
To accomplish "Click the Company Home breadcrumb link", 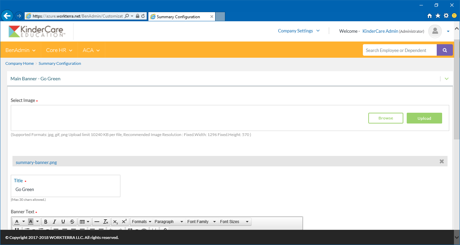I will pyautogui.click(x=20, y=63).
